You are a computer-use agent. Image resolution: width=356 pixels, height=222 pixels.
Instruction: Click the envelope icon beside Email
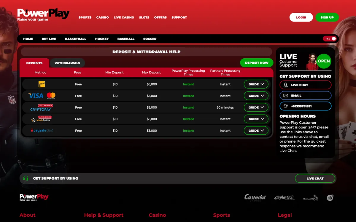click(x=286, y=96)
